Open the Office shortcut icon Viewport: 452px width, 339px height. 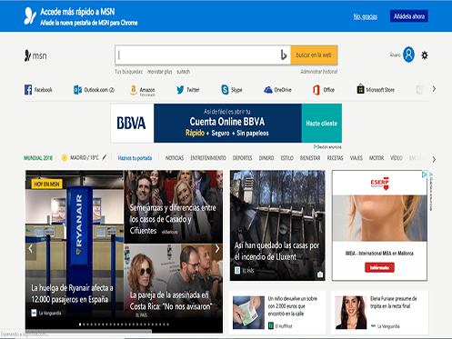pos(316,90)
